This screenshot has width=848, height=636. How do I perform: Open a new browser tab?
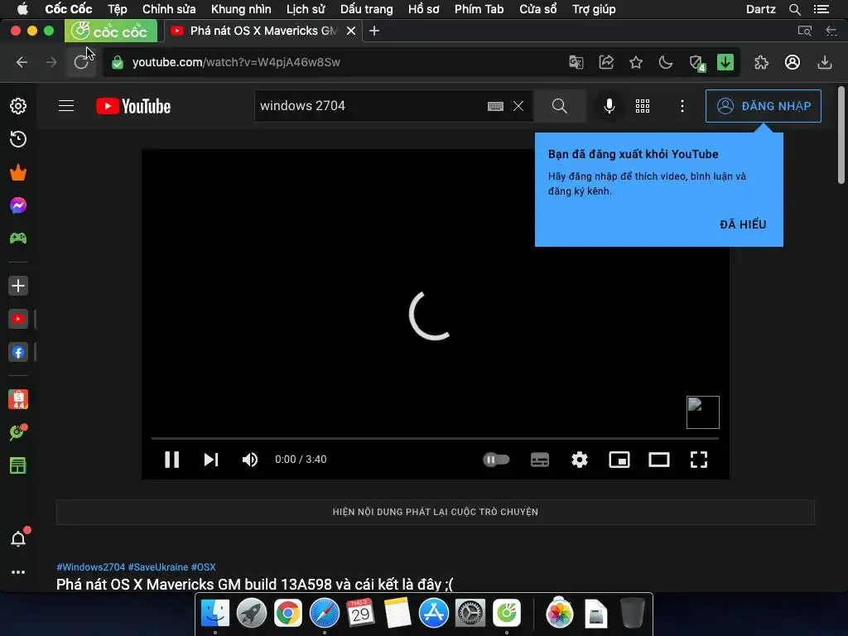pos(374,31)
